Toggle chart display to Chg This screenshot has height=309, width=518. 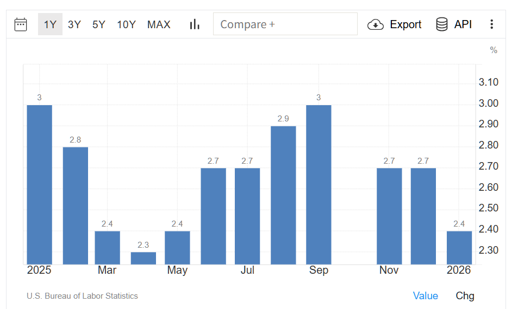coord(465,295)
